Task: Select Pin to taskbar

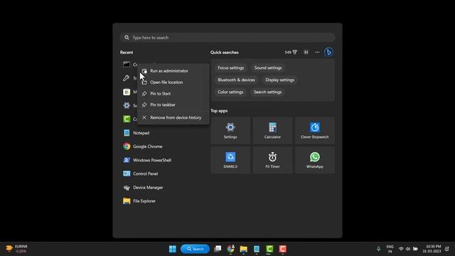Action: click(173, 105)
